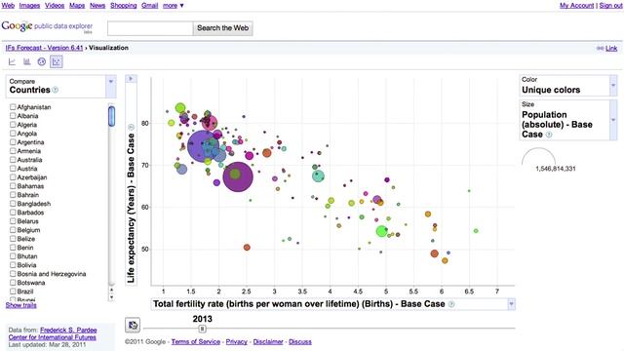The image size is (624, 351).
Task: Click the Show trails link
Action: (x=21, y=305)
